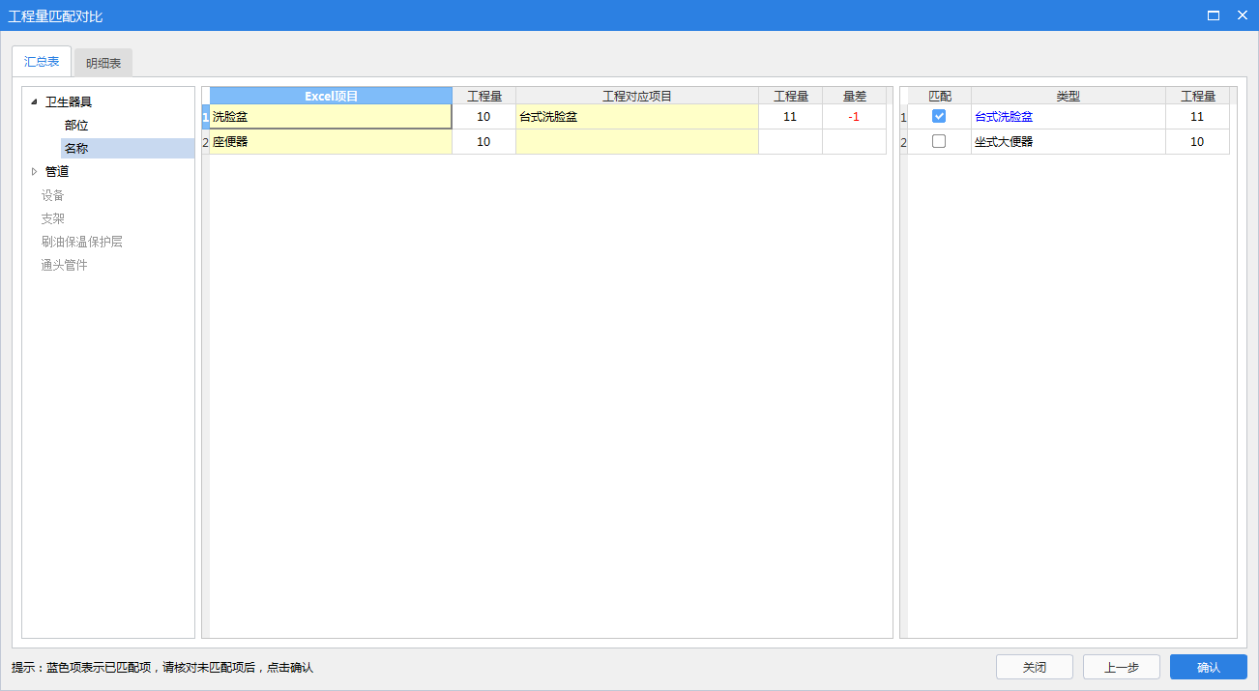Select the 座便器 Excel item cell
Image resolution: width=1259 pixels, height=691 pixels.
click(331, 142)
